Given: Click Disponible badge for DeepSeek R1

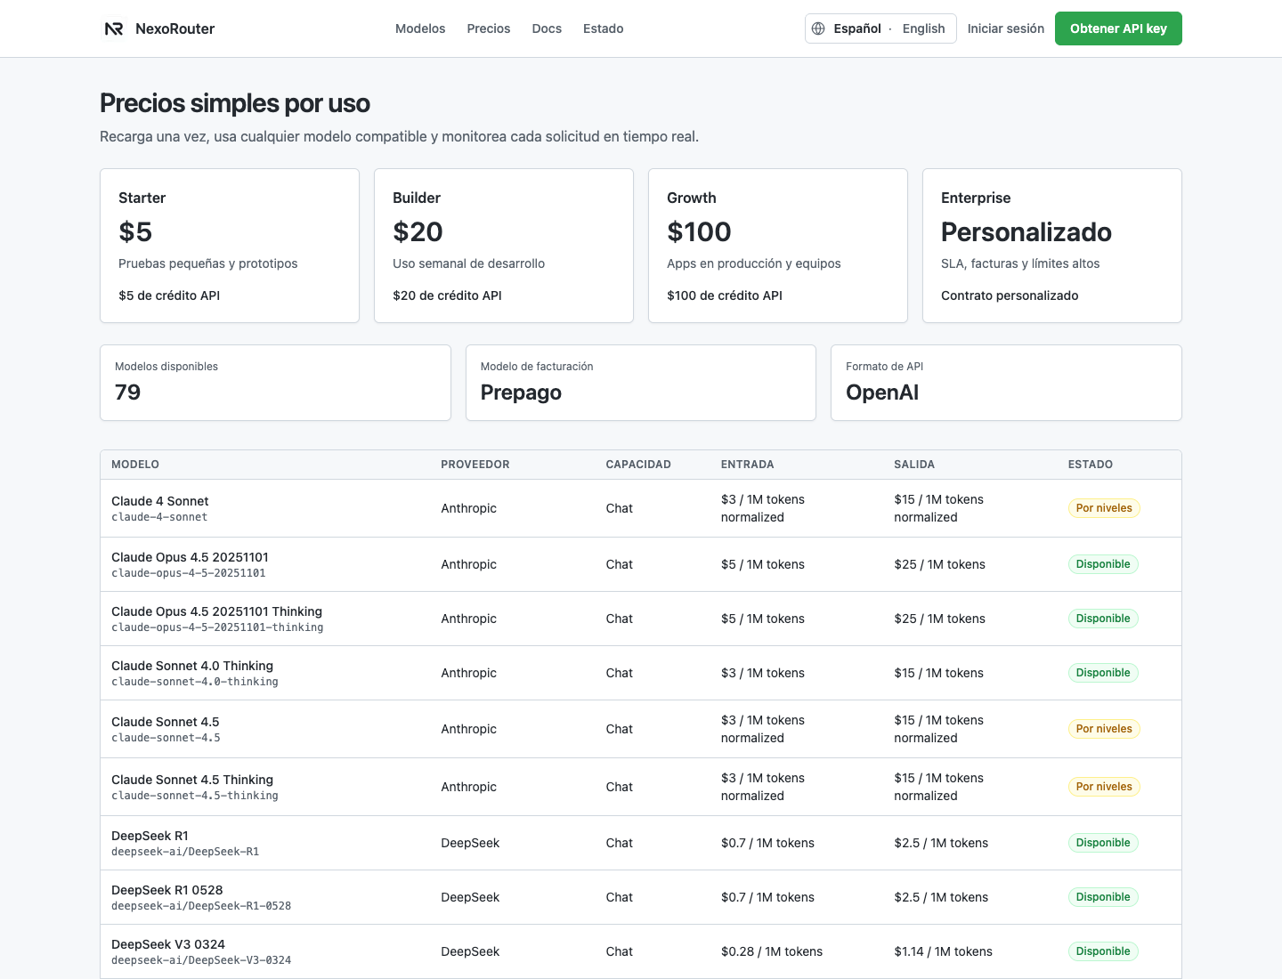Looking at the screenshot, I should click(x=1103, y=843).
